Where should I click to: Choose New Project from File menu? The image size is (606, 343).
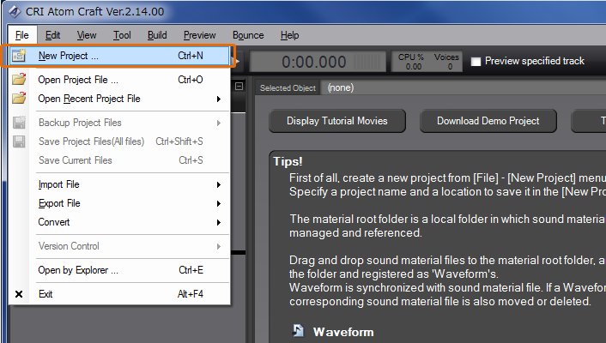pyautogui.click(x=119, y=56)
